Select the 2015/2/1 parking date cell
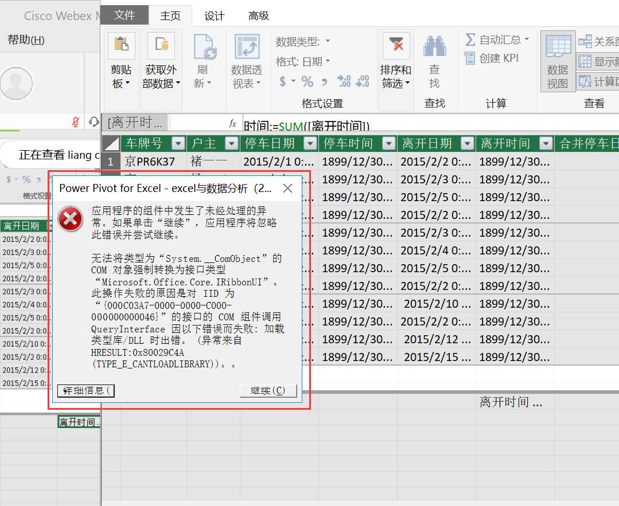The height and width of the screenshot is (506, 619). click(279, 162)
